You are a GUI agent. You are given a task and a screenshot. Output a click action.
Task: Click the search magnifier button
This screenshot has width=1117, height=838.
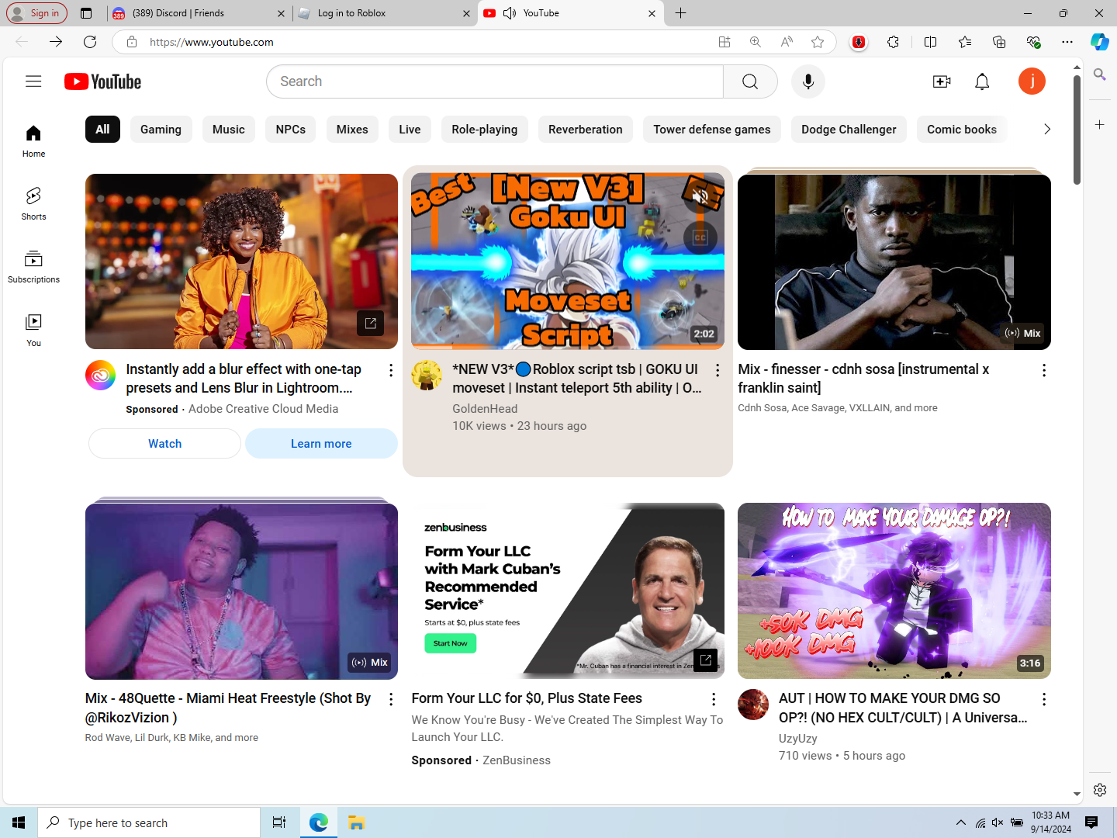click(750, 81)
